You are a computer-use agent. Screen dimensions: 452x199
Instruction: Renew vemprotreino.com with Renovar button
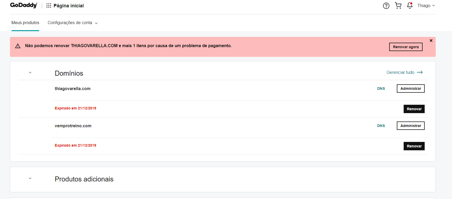414,146
